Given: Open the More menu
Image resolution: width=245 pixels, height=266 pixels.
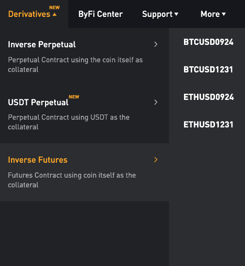Looking at the screenshot, I should coord(210,14).
